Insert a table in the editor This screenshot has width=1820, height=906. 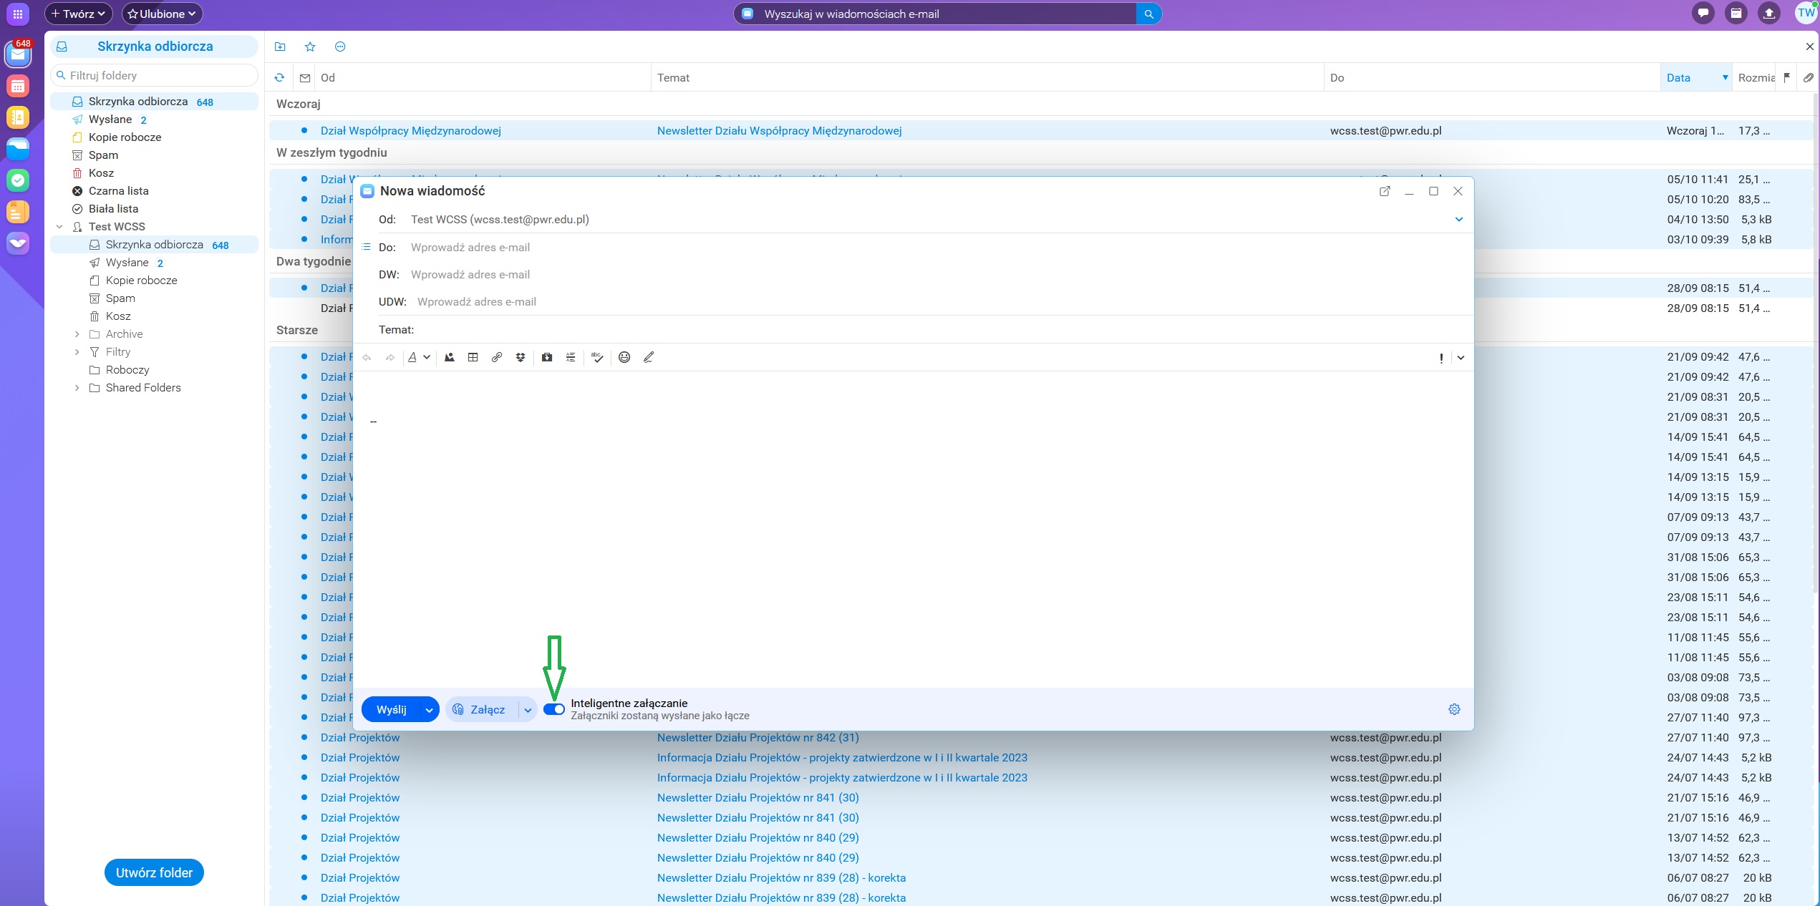point(473,357)
